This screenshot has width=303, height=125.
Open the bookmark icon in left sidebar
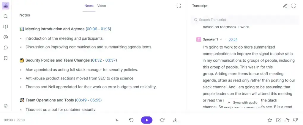[x=6, y=58]
